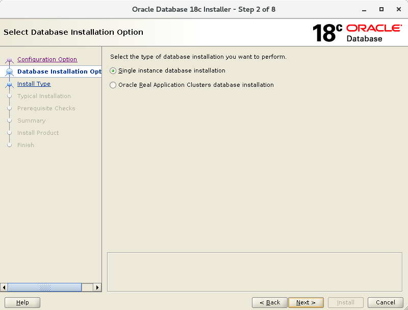Click the Finish step bullet
The height and width of the screenshot is (310, 408).
click(x=9, y=145)
